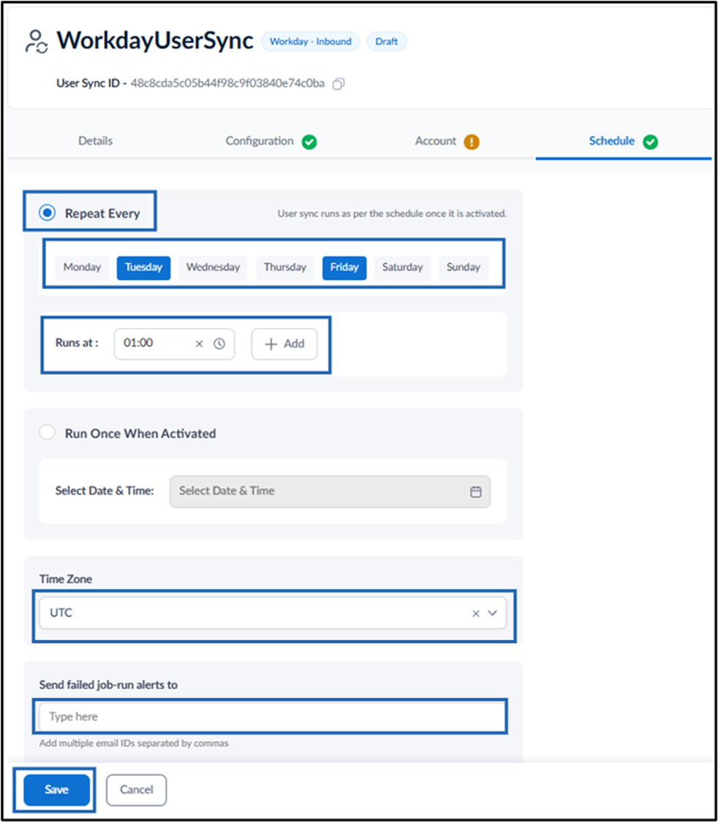718x822 pixels.
Task: Click the Cancel button
Action: [137, 790]
